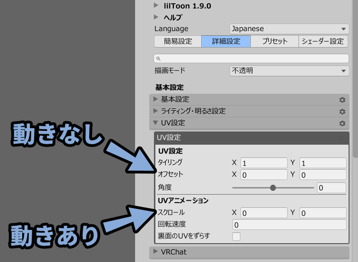Click the スクロール X value field

264,213
